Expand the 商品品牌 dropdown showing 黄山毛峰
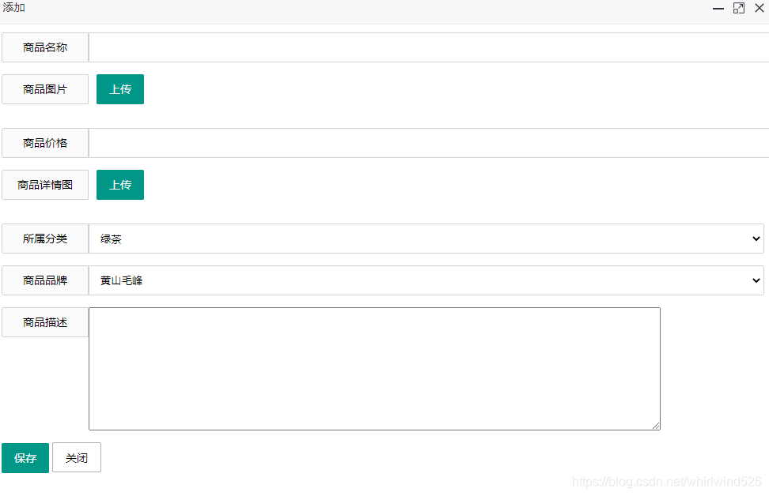 pos(426,280)
